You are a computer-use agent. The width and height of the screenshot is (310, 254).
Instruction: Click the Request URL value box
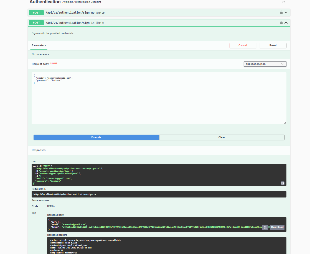click(159, 194)
